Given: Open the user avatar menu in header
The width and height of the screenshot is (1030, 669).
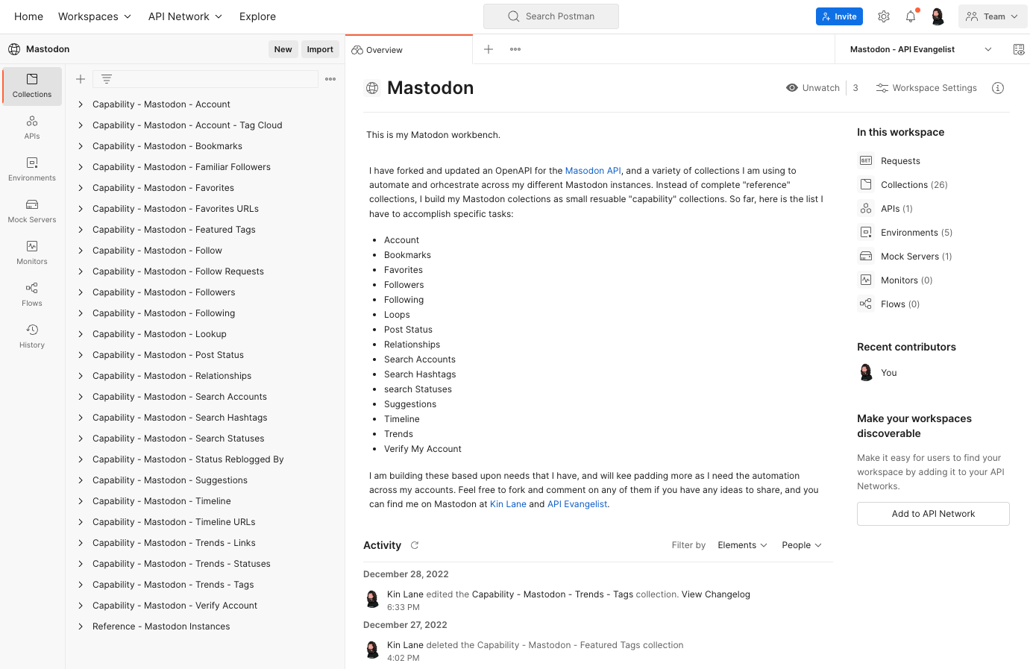Looking at the screenshot, I should tap(938, 16).
